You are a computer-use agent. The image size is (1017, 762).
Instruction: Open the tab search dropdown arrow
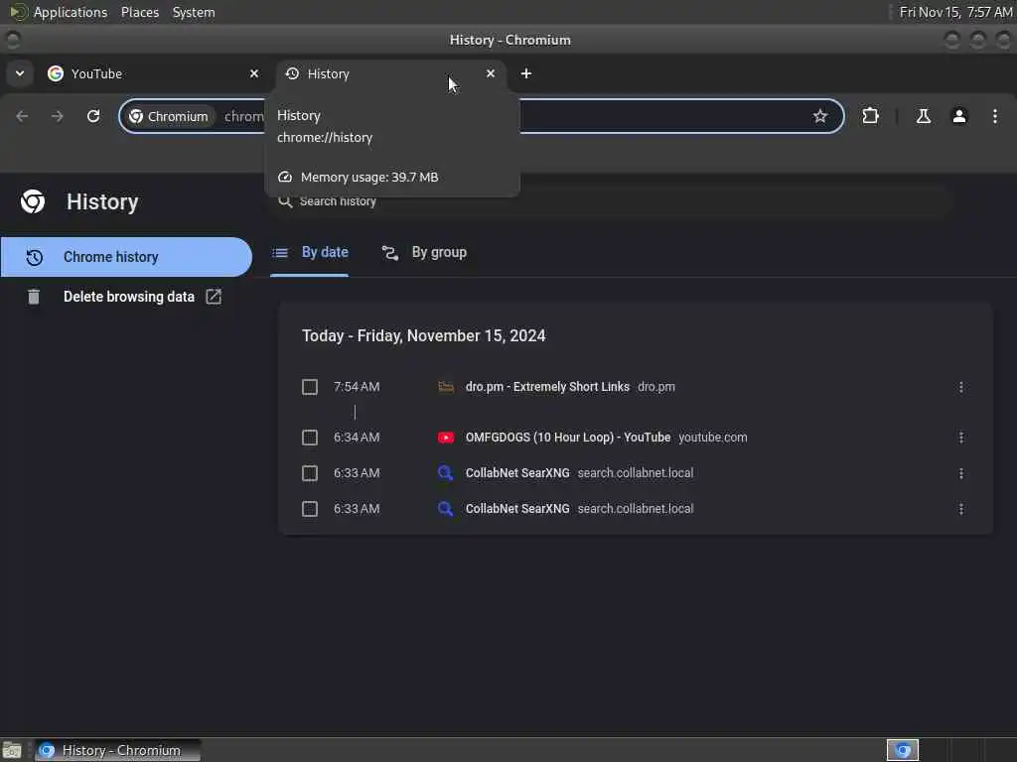[x=20, y=73]
